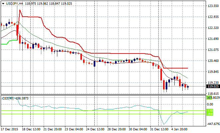Click the 4 Jan 20:00 time label
The height and width of the screenshot is (133, 220).
[179, 129]
